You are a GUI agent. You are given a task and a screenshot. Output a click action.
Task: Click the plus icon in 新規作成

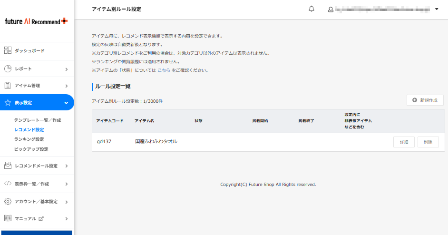point(415,100)
